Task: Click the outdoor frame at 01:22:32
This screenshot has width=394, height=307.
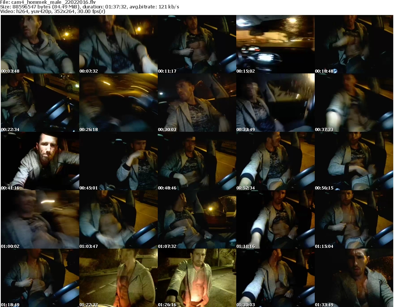Action: click(119, 278)
